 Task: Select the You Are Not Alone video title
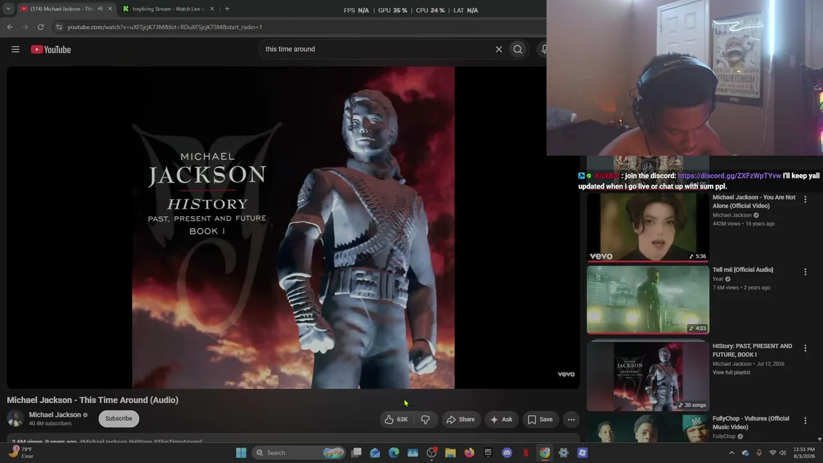[x=754, y=201]
